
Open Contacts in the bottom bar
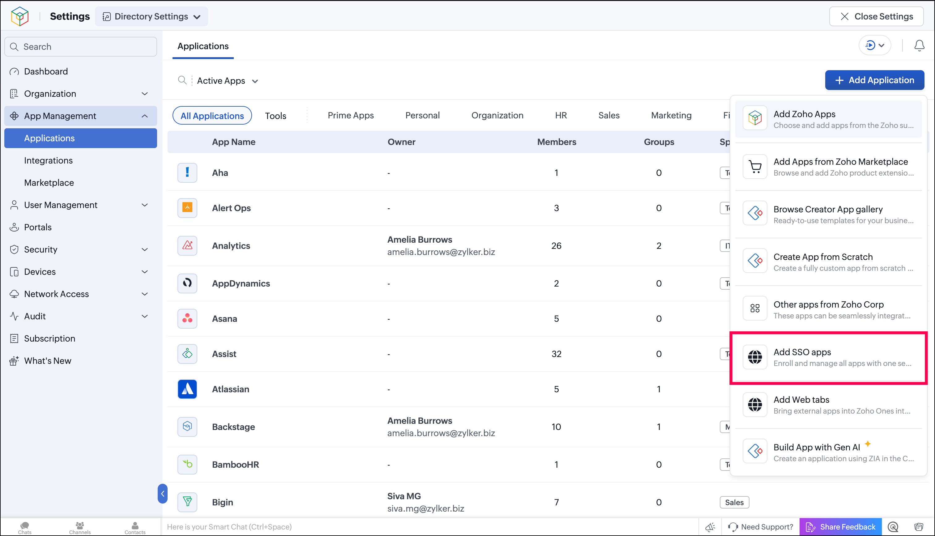(x=135, y=528)
